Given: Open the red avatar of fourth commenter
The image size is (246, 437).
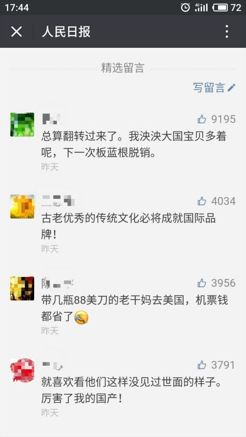Looking at the screenshot, I should pyautogui.click(x=22, y=370).
